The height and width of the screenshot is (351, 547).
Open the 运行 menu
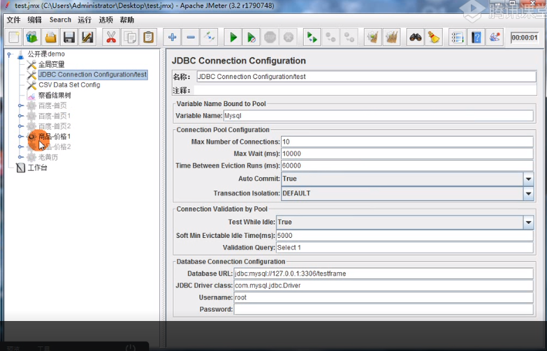click(x=85, y=20)
